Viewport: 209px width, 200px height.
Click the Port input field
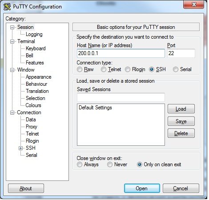tap(181, 53)
